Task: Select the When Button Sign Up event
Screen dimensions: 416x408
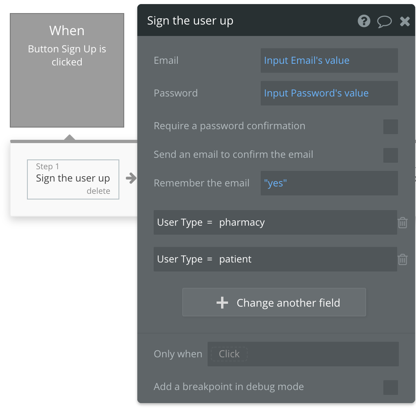Action: click(x=67, y=70)
